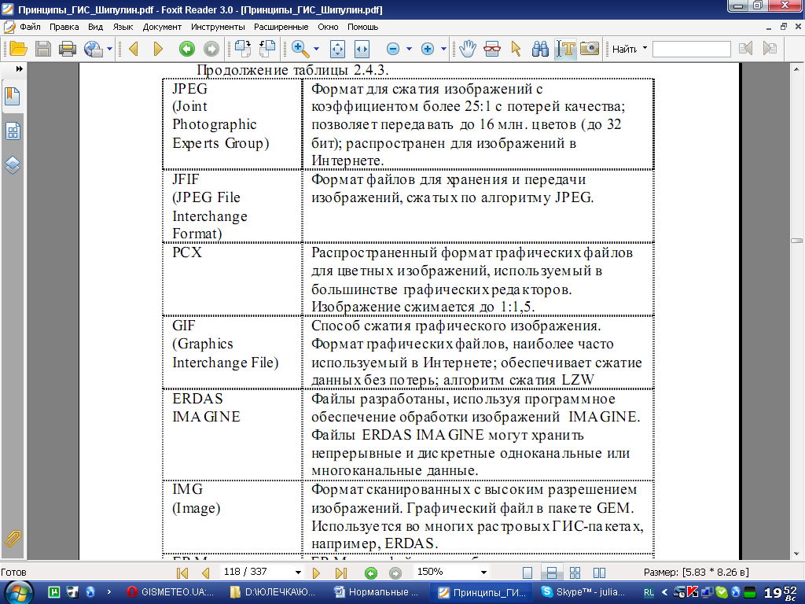Viewport: 805px width, 604px height.
Task: Open search with the binoculars icon
Action: click(540, 49)
